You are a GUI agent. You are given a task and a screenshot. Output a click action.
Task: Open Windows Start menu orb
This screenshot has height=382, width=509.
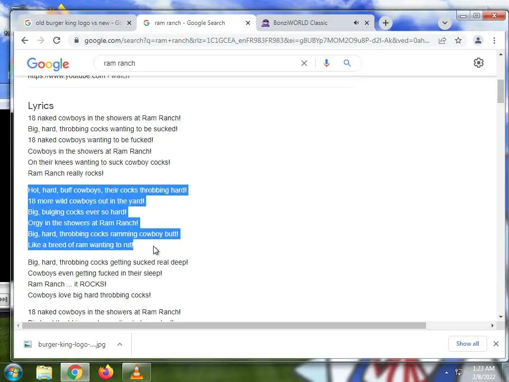click(13, 372)
